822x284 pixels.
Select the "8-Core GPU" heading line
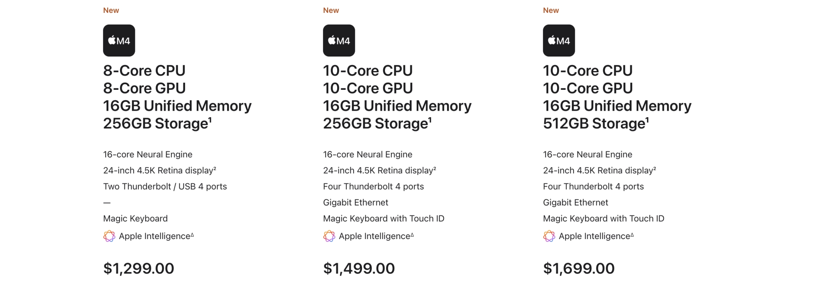[x=144, y=88]
